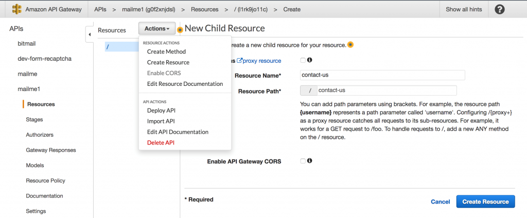Image resolution: width=527 pixels, height=218 pixels.
Task: Click the New Child Resource heading
Action: pos(225,28)
